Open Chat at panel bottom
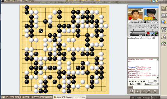167x99 pixels. coord(132,91)
